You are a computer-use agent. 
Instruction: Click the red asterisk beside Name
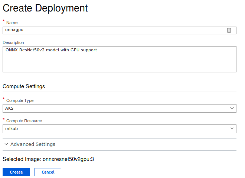point(4,21)
